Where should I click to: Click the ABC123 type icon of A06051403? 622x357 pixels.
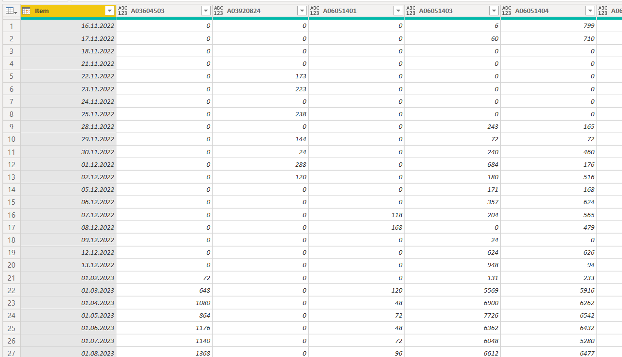411,11
